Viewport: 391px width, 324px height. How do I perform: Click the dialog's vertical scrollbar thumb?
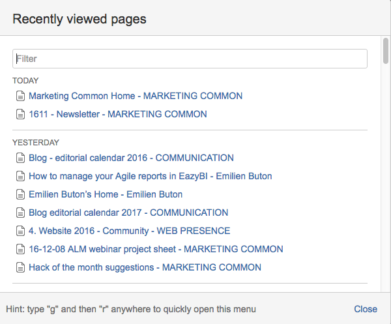tap(386, 51)
